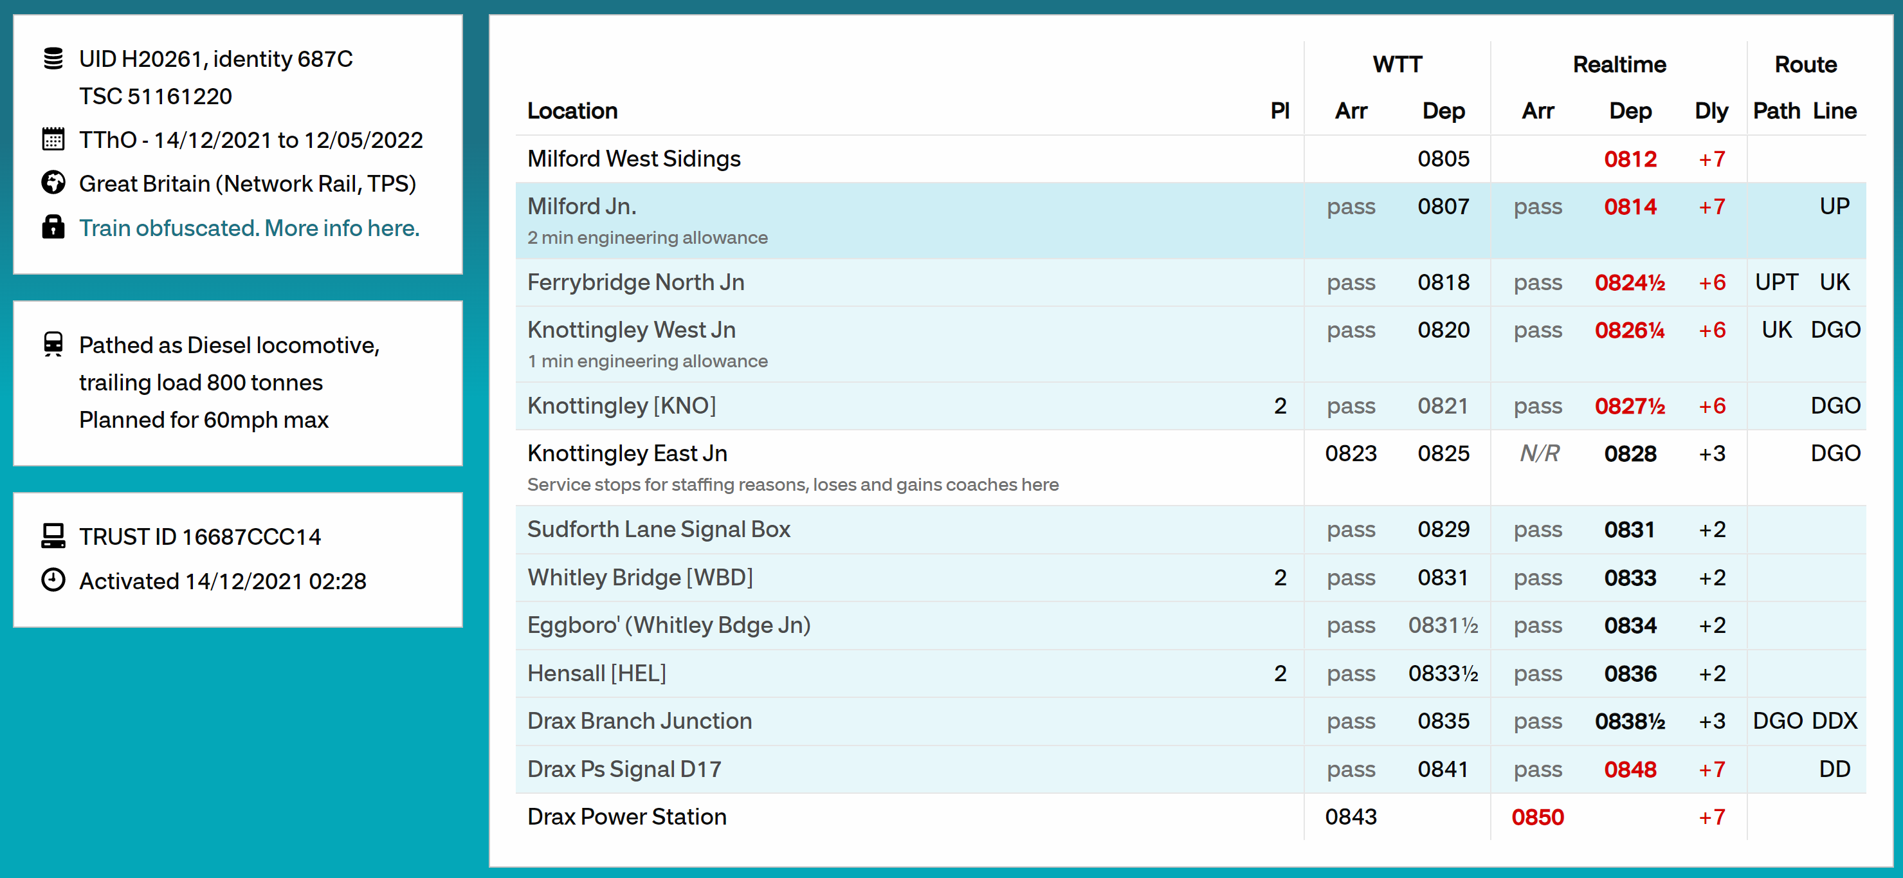
Task: Select the Knottingley [KNO] row location
Action: 621,406
